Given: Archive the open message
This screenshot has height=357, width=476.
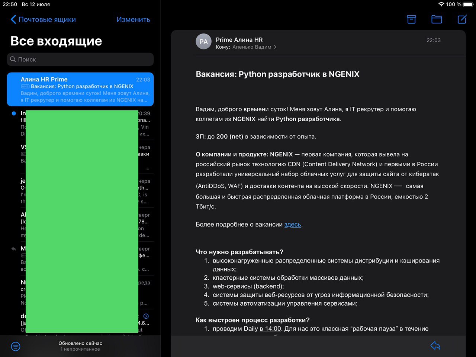Looking at the screenshot, I should click(x=411, y=19).
